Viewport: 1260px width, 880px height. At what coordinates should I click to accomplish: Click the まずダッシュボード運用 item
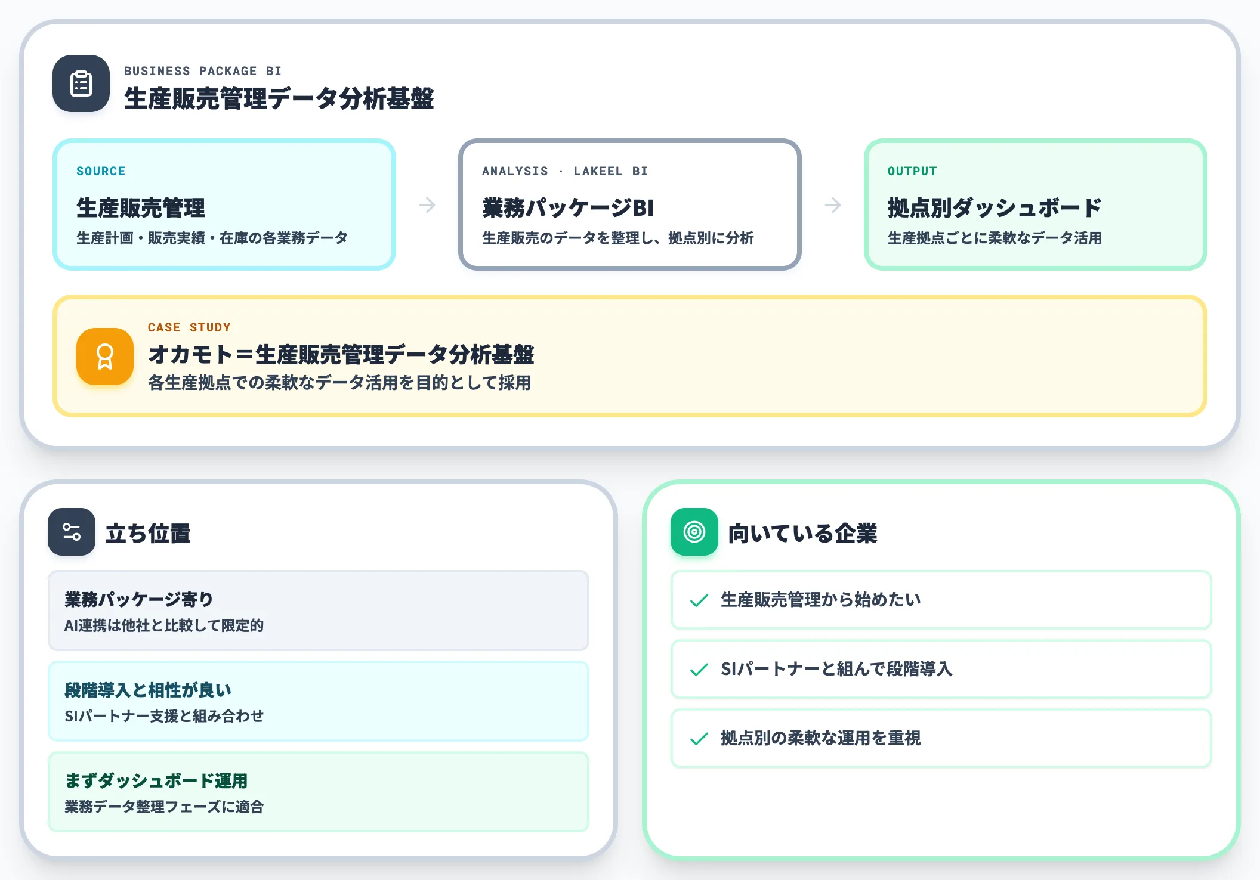[319, 792]
